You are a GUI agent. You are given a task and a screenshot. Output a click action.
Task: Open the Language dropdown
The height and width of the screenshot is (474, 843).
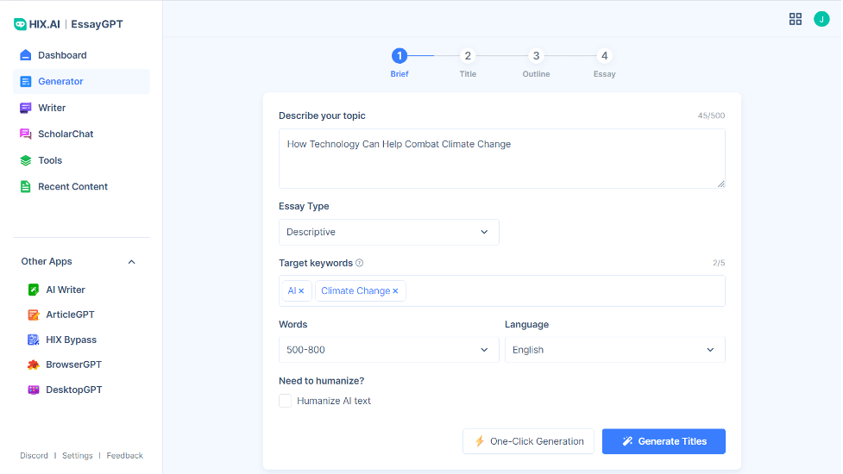(x=614, y=350)
